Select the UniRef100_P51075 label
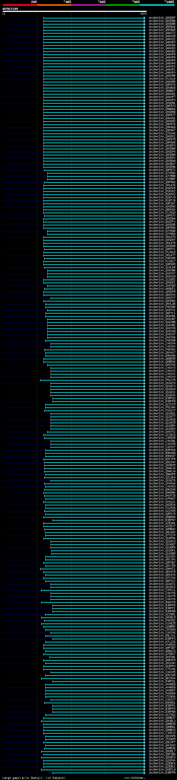 point(162,380)
